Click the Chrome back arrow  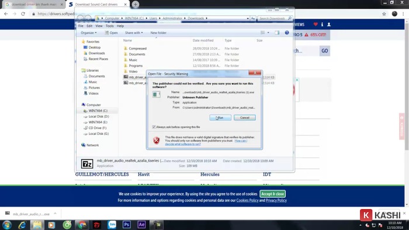coord(6,14)
